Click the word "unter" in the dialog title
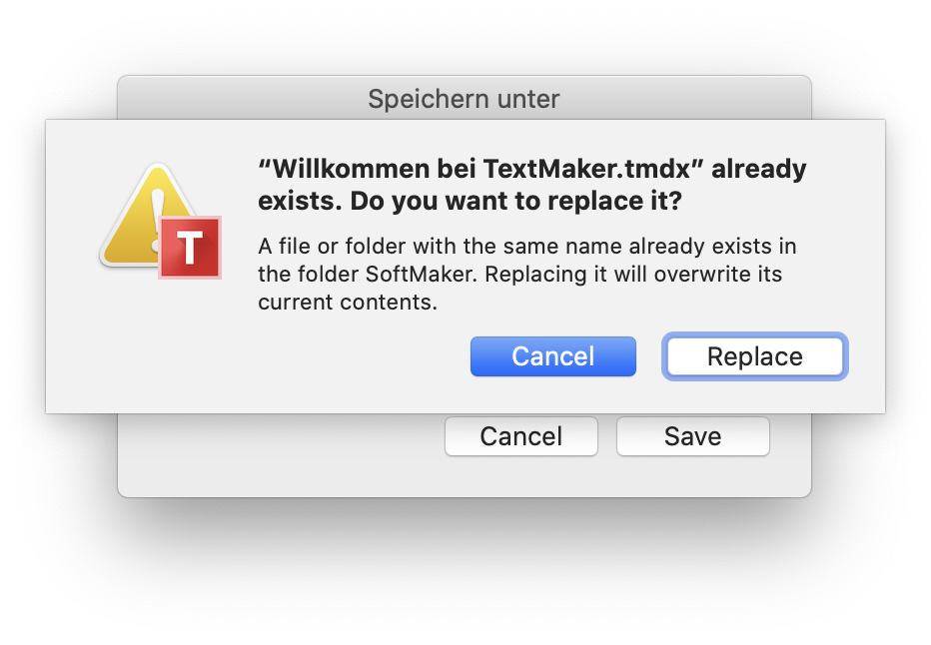931x645 pixels. [x=528, y=99]
